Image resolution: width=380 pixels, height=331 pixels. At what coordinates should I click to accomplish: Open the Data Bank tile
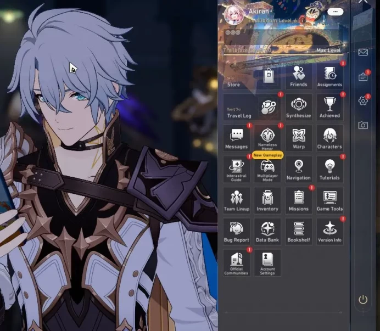tap(267, 232)
